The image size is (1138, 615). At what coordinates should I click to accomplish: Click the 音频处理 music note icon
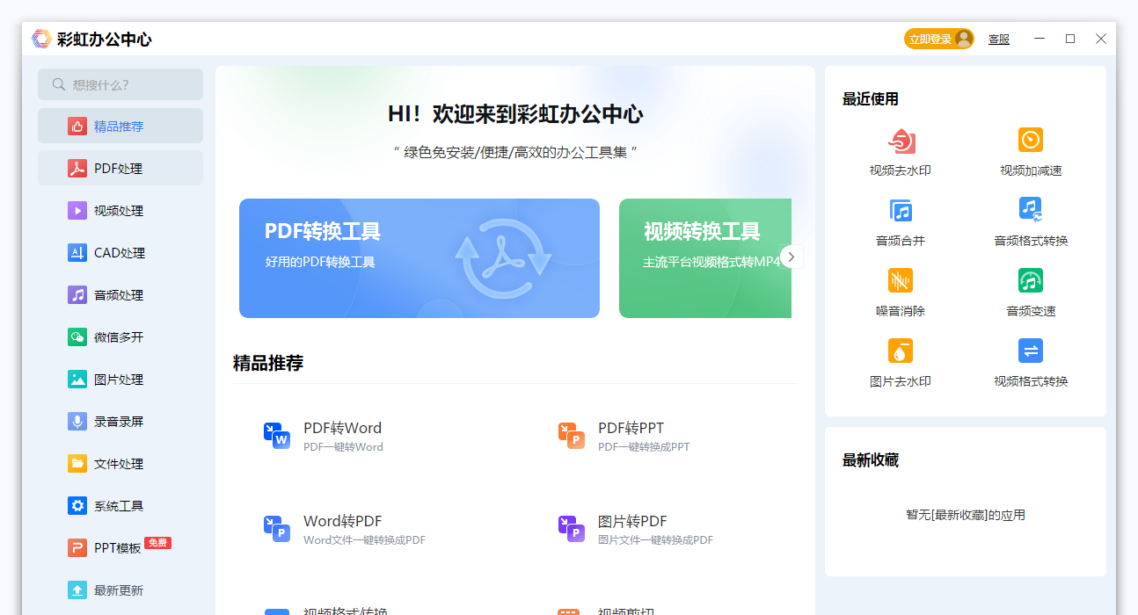pyautogui.click(x=77, y=294)
